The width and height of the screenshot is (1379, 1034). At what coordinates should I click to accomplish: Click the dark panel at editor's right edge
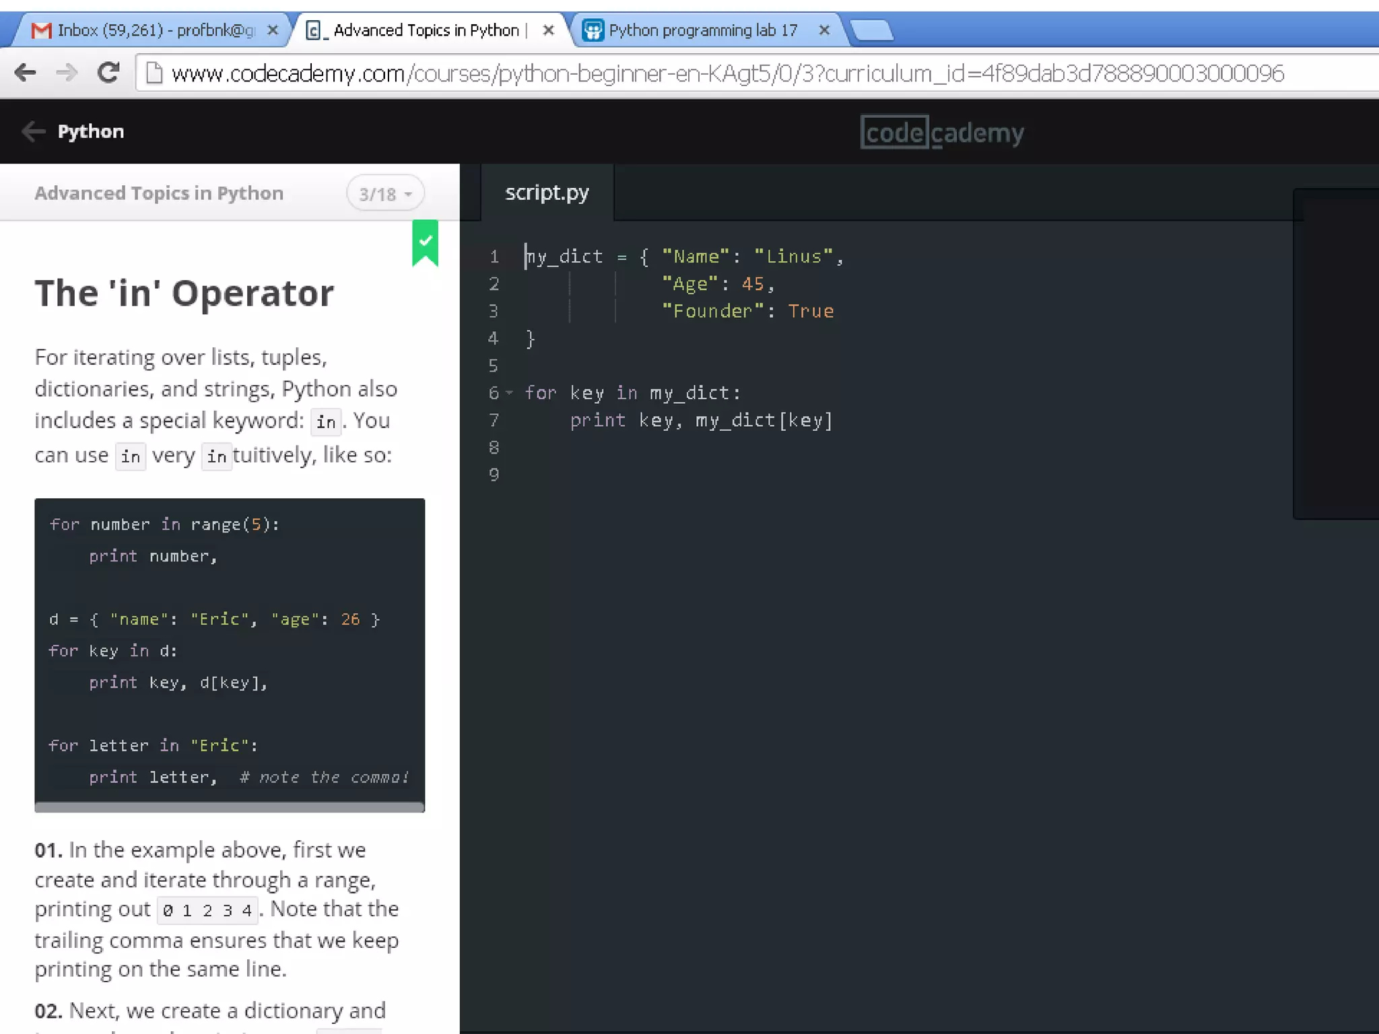click(x=1336, y=354)
